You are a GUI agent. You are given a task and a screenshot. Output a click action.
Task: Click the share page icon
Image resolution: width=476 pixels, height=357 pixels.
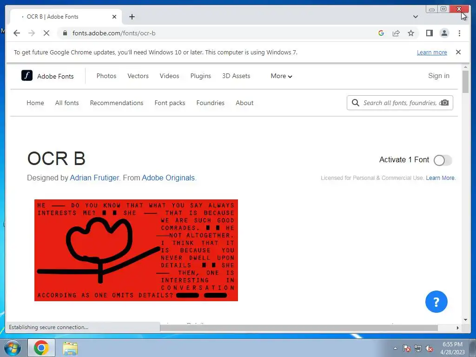(396, 33)
